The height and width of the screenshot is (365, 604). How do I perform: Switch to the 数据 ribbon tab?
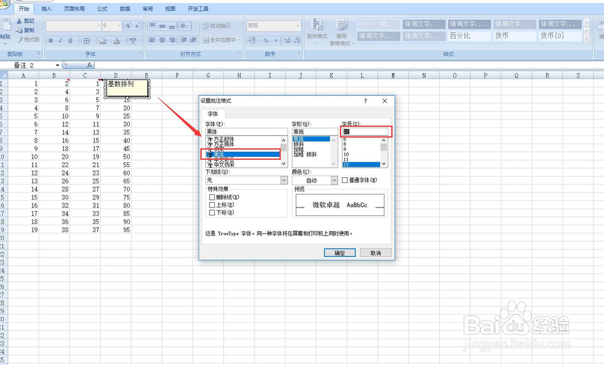[x=125, y=8]
